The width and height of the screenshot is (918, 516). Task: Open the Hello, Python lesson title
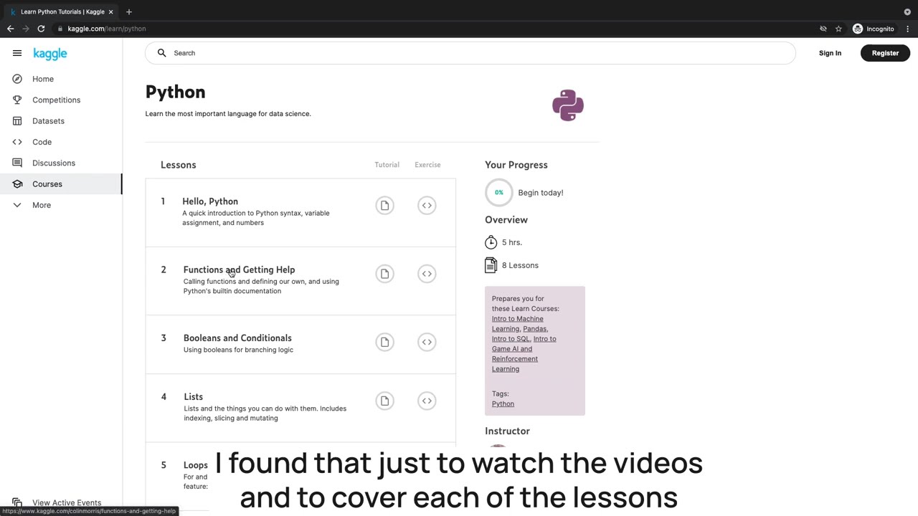(210, 201)
